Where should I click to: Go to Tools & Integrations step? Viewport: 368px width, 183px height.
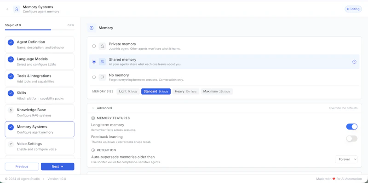click(x=40, y=78)
